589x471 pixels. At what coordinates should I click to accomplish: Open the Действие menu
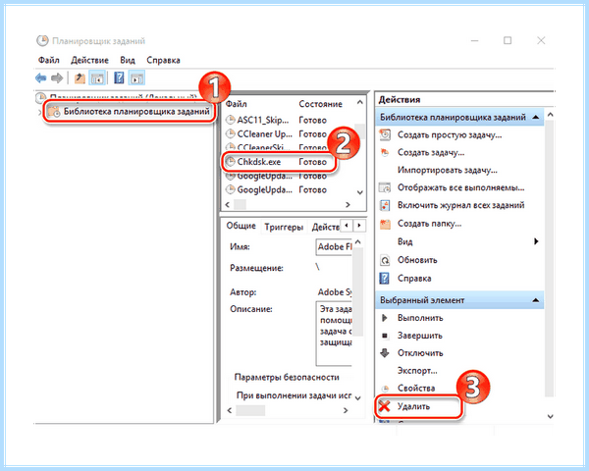tap(89, 60)
